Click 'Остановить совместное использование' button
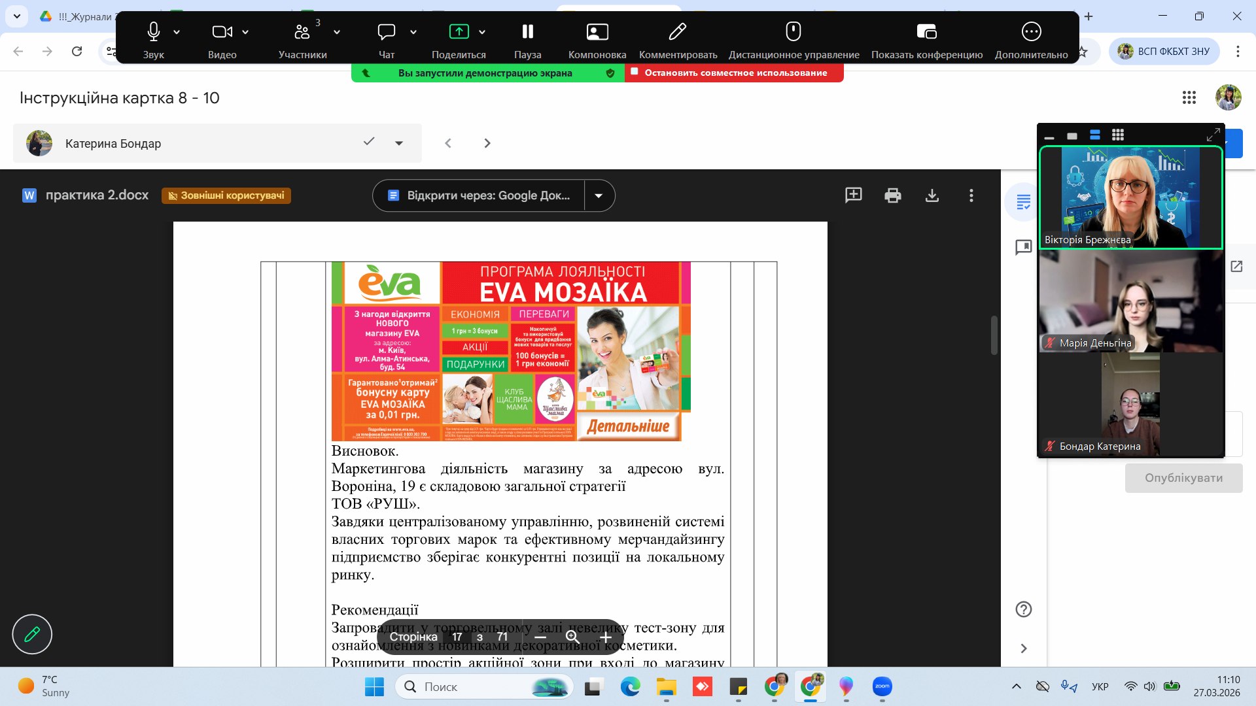The width and height of the screenshot is (1256, 706). [734, 73]
